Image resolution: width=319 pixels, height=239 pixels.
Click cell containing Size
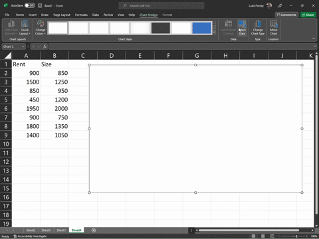tap(54, 64)
